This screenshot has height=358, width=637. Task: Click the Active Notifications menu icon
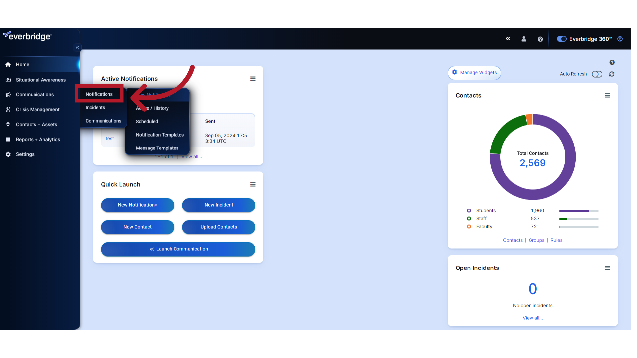253,79
